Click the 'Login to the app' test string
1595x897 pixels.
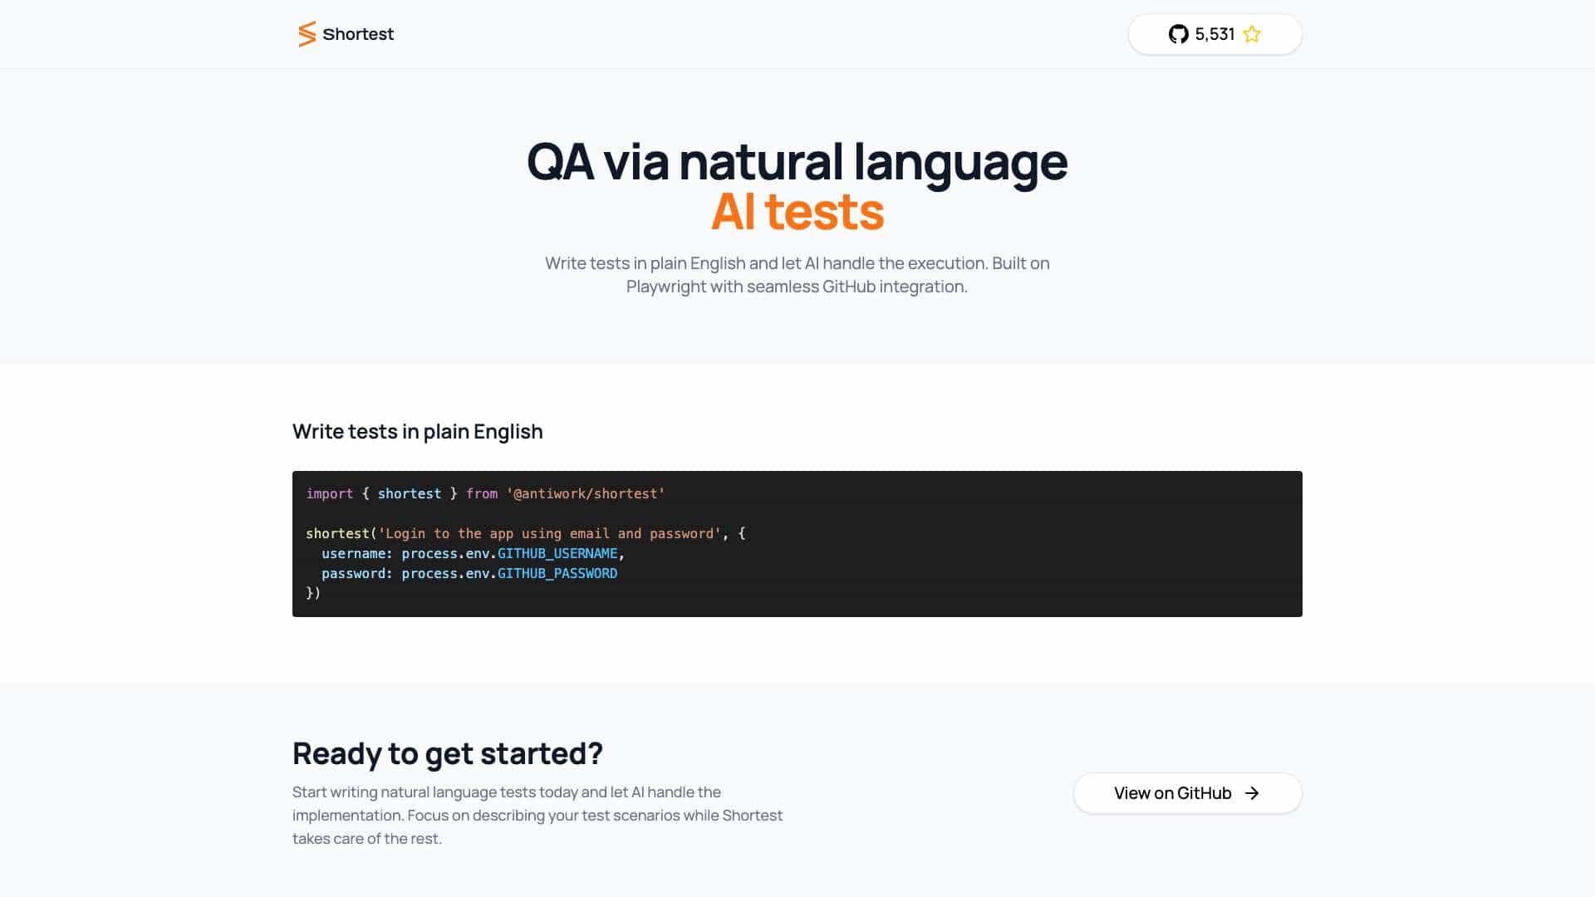[x=550, y=533]
